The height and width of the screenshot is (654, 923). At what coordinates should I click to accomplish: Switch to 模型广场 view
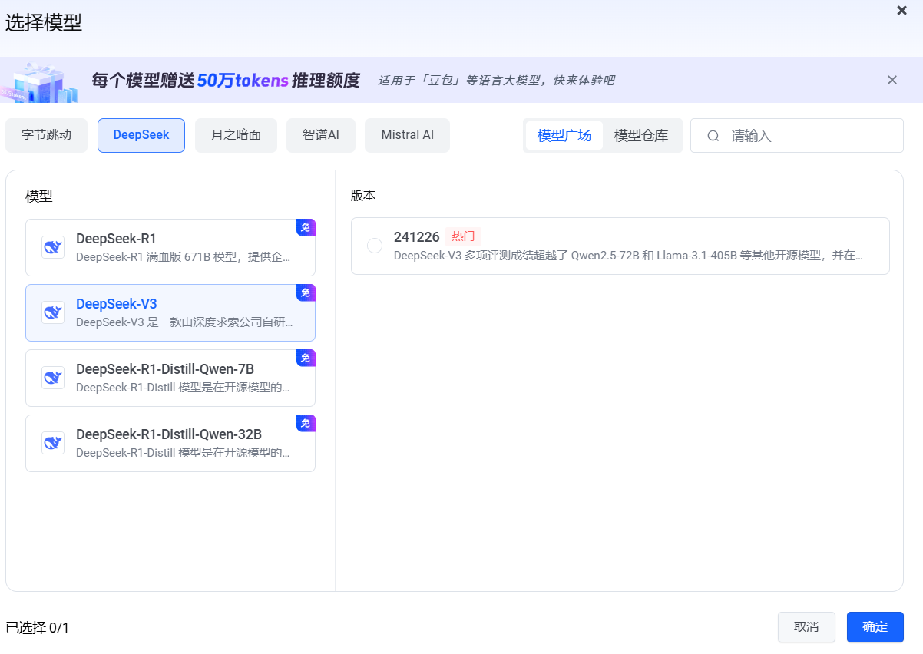click(564, 136)
